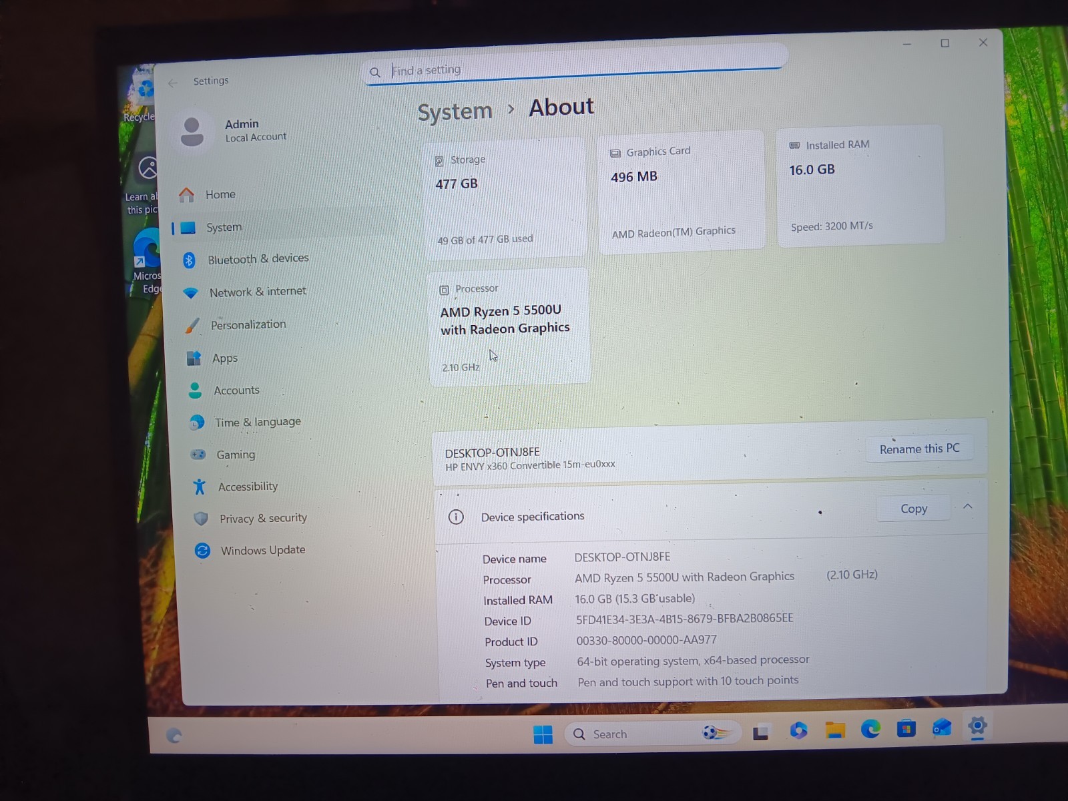Click the Installed RAM 16.0 GB usable value

tap(635, 599)
